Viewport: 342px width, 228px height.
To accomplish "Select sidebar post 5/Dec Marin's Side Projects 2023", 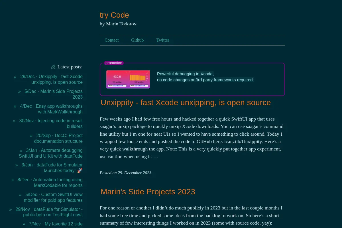I will (54, 94).
